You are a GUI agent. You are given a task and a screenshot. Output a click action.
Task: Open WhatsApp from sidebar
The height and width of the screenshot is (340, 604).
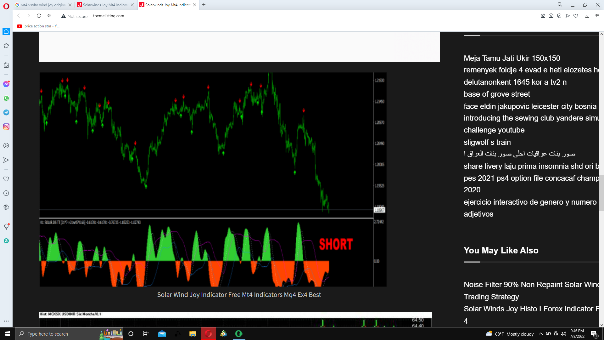6,99
